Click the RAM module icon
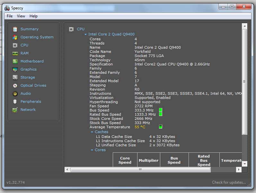Viewport: 256px width, 193px height. tap(15, 53)
